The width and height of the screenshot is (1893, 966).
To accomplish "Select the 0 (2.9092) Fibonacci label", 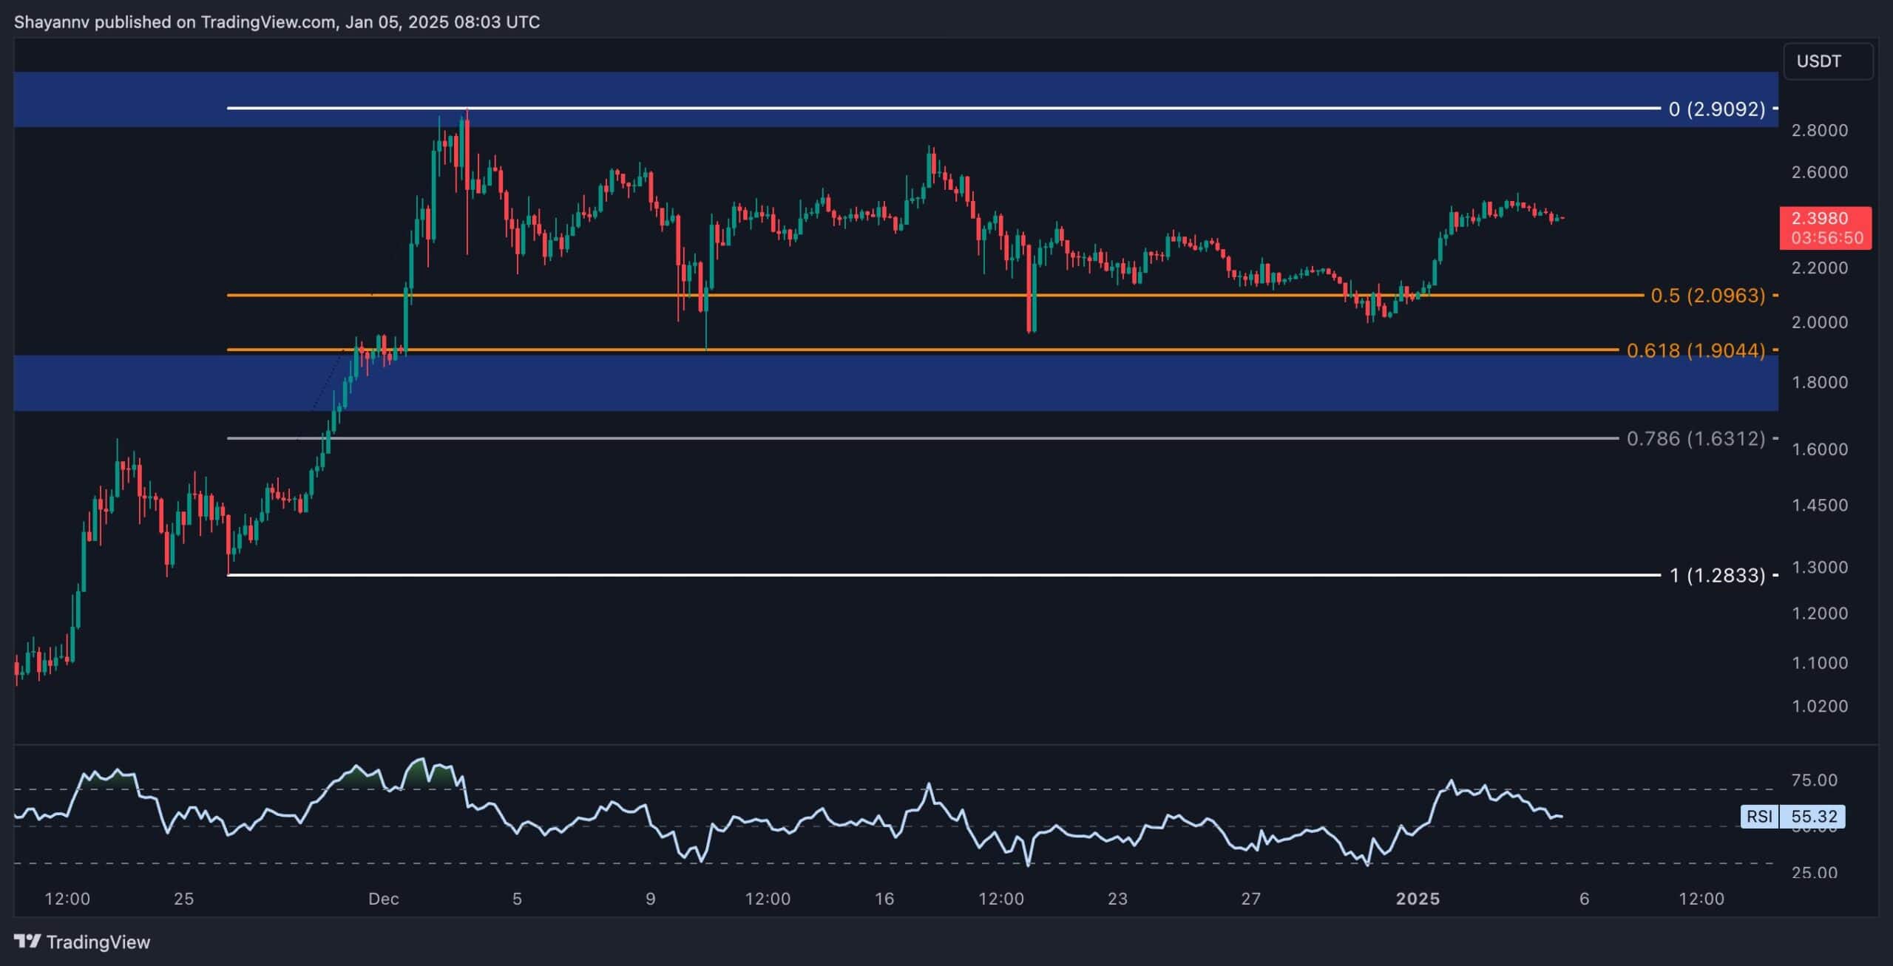I will pos(1717,109).
